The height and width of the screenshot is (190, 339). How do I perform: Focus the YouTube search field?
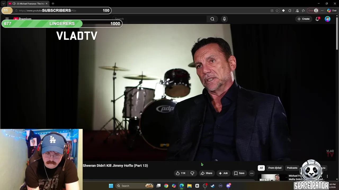click(x=159, y=19)
